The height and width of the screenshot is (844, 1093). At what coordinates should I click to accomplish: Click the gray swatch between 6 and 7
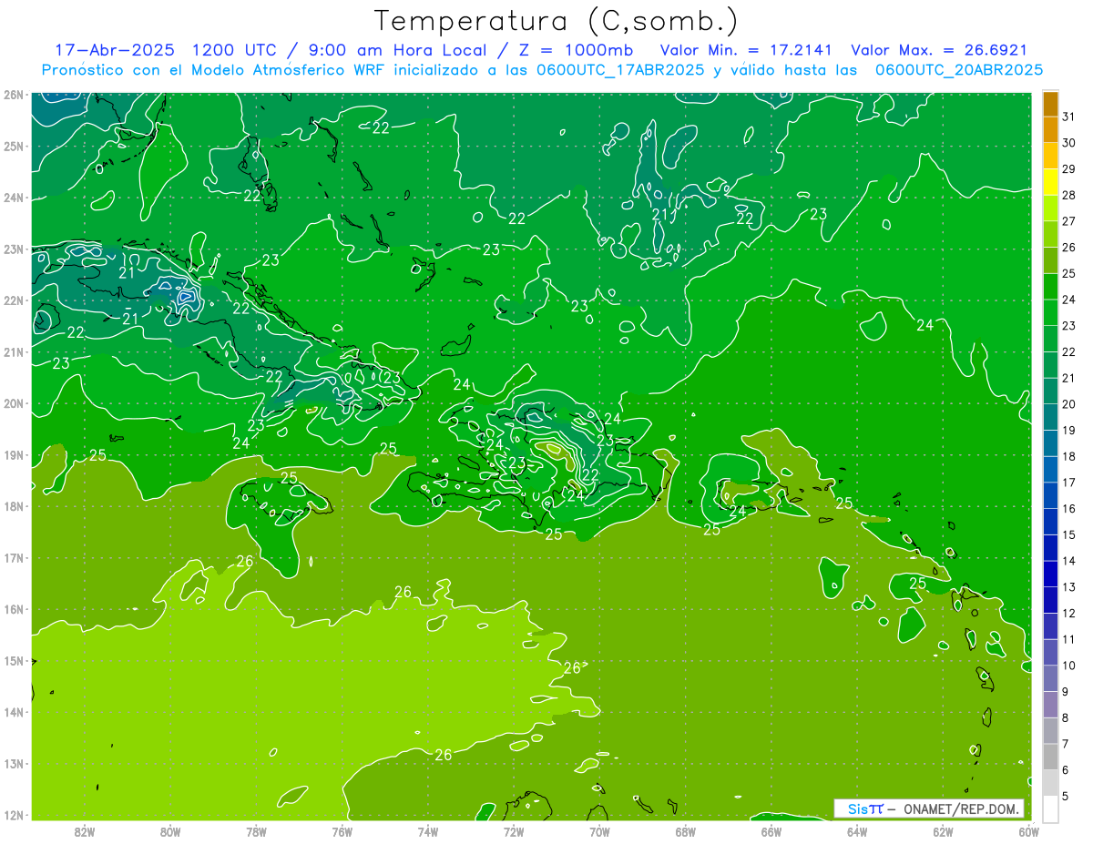coord(1050,758)
